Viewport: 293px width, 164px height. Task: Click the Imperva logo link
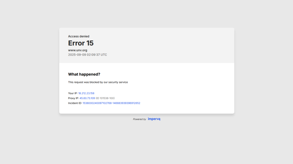[154, 119]
